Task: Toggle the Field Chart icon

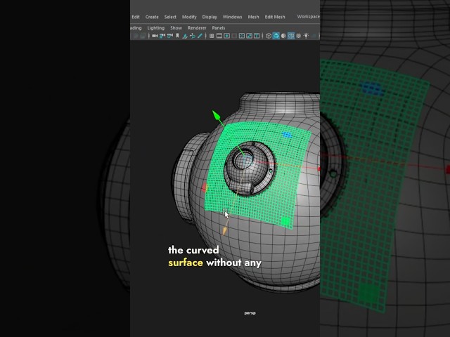Action: pyautogui.click(x=242, y=36)
